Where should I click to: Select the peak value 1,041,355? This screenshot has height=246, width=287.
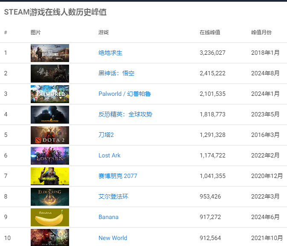(212, 176)
